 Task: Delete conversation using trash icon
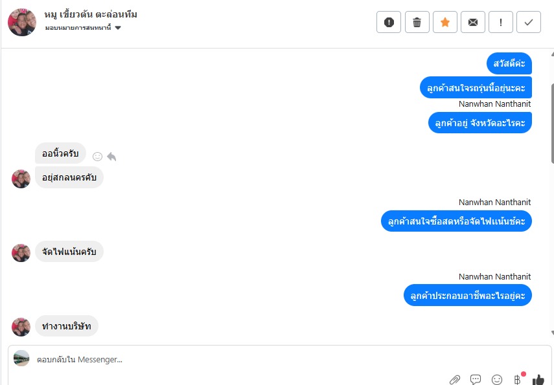point(417,22)
